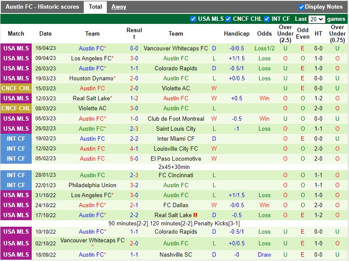Open Los Angeles FC in the 09/04/23 row
349x261 pixels.
tap(92, 58)
